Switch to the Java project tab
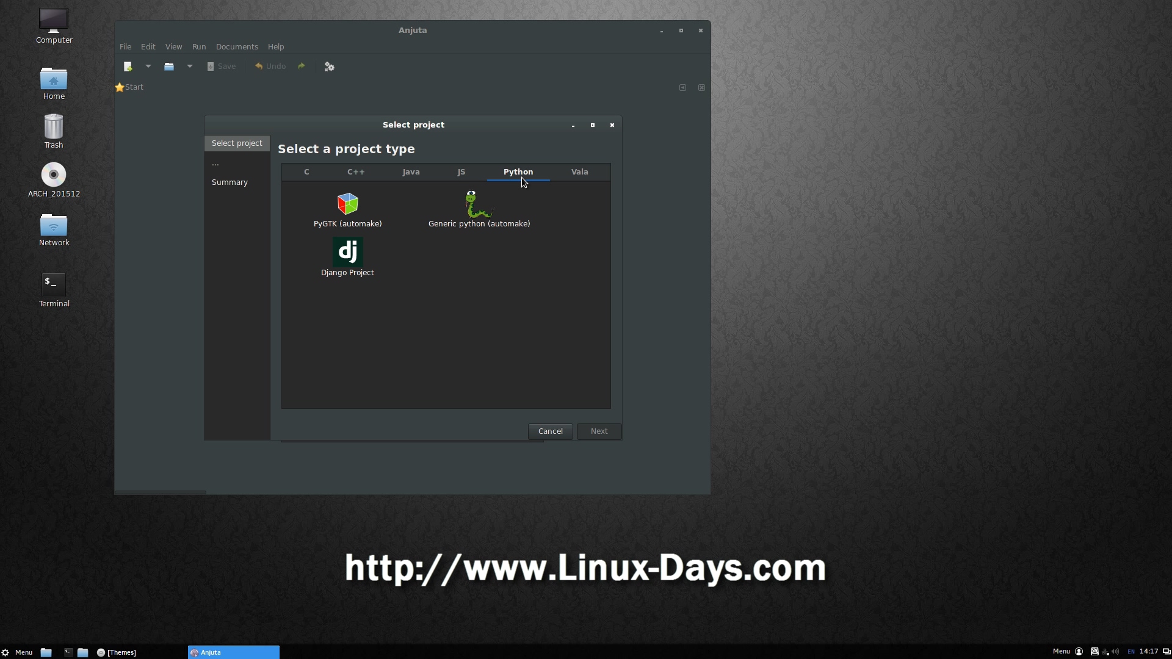Viewport: 1172px width, 659px height. point(411,172)
